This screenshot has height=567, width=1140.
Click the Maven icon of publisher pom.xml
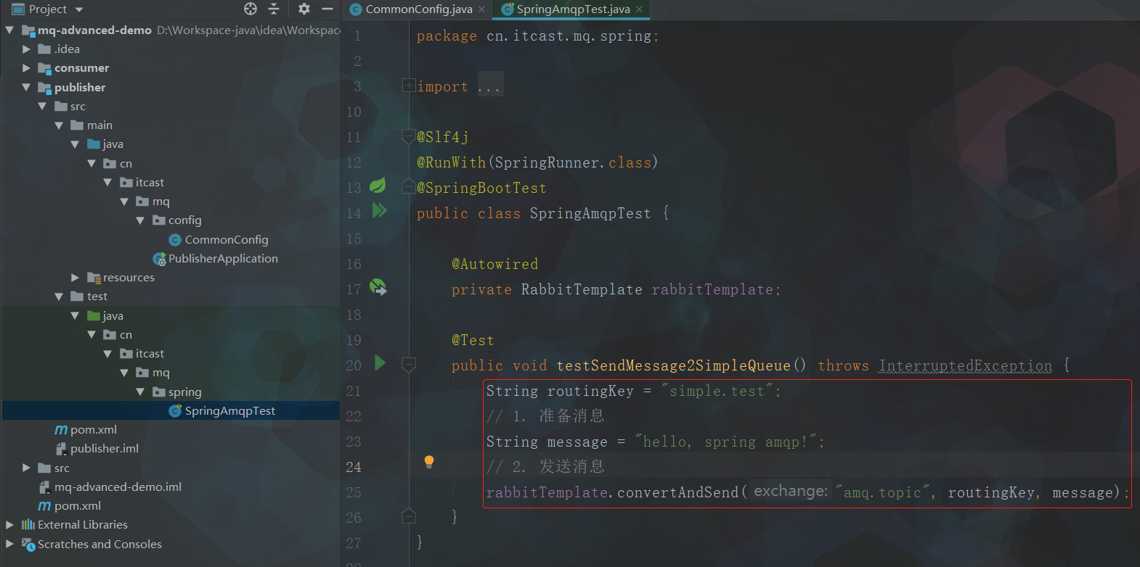[61, 430]
